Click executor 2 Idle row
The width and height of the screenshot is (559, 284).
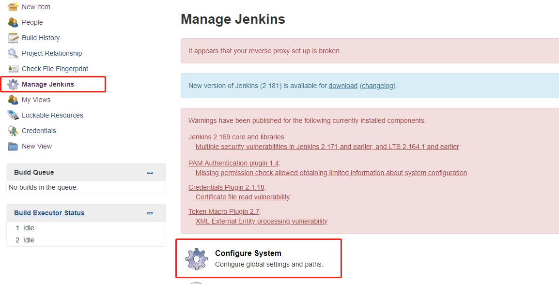(x=86, y=240)
